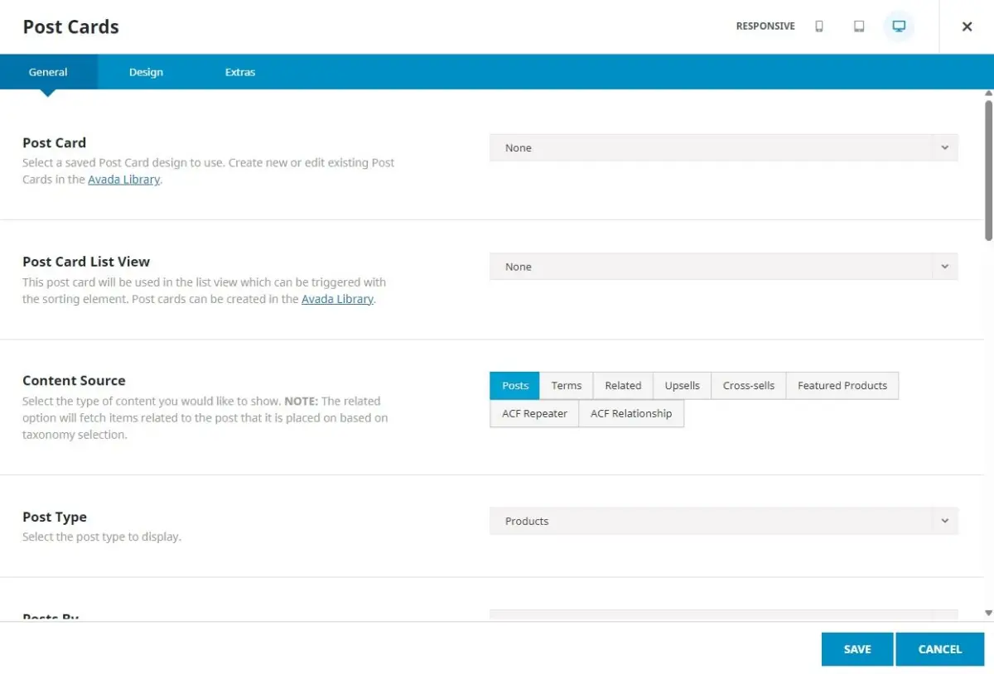Select Terms as content source
The image size is (994, 674).
[567, 386]
